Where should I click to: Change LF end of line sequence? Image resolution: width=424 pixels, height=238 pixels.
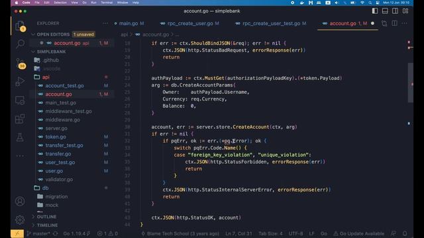(311, 233)
